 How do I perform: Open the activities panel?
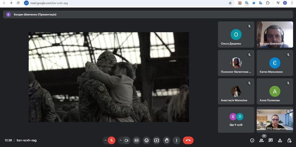(x=280, y=140)
